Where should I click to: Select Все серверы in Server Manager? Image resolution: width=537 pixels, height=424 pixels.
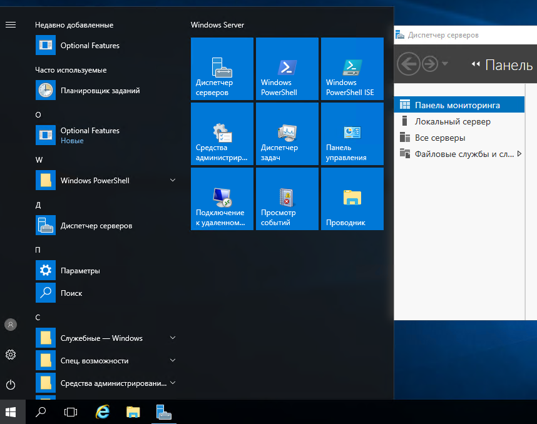tap(459, 138)
